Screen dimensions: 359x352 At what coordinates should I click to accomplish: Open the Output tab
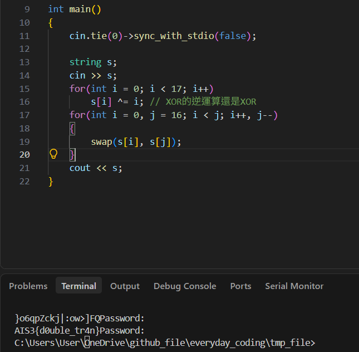point(125,286)
